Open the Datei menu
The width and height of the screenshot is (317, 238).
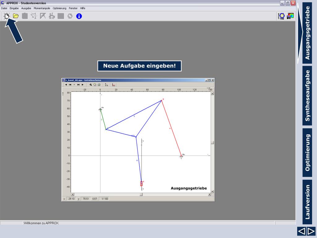(x=4, y=8)
